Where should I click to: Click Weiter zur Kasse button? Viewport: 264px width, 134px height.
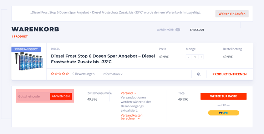[x=223, y=96]
